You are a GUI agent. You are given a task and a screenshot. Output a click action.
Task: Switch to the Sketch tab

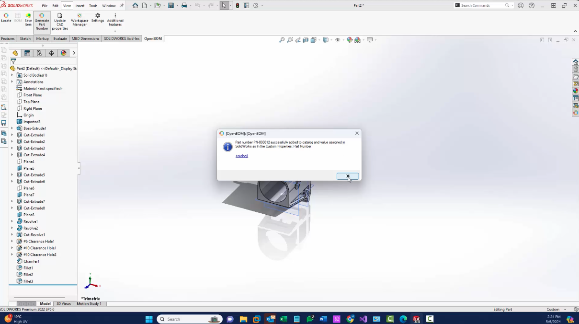(25, 39)
